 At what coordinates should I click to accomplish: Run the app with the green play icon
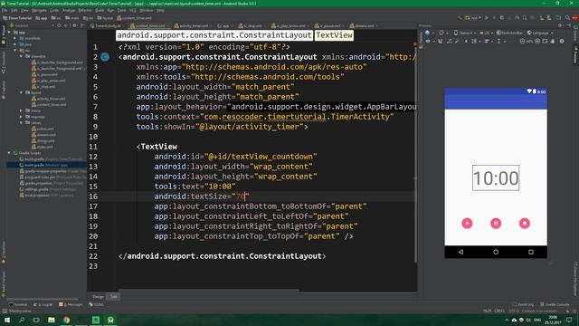pyautogui.click(x=487, y=18)
